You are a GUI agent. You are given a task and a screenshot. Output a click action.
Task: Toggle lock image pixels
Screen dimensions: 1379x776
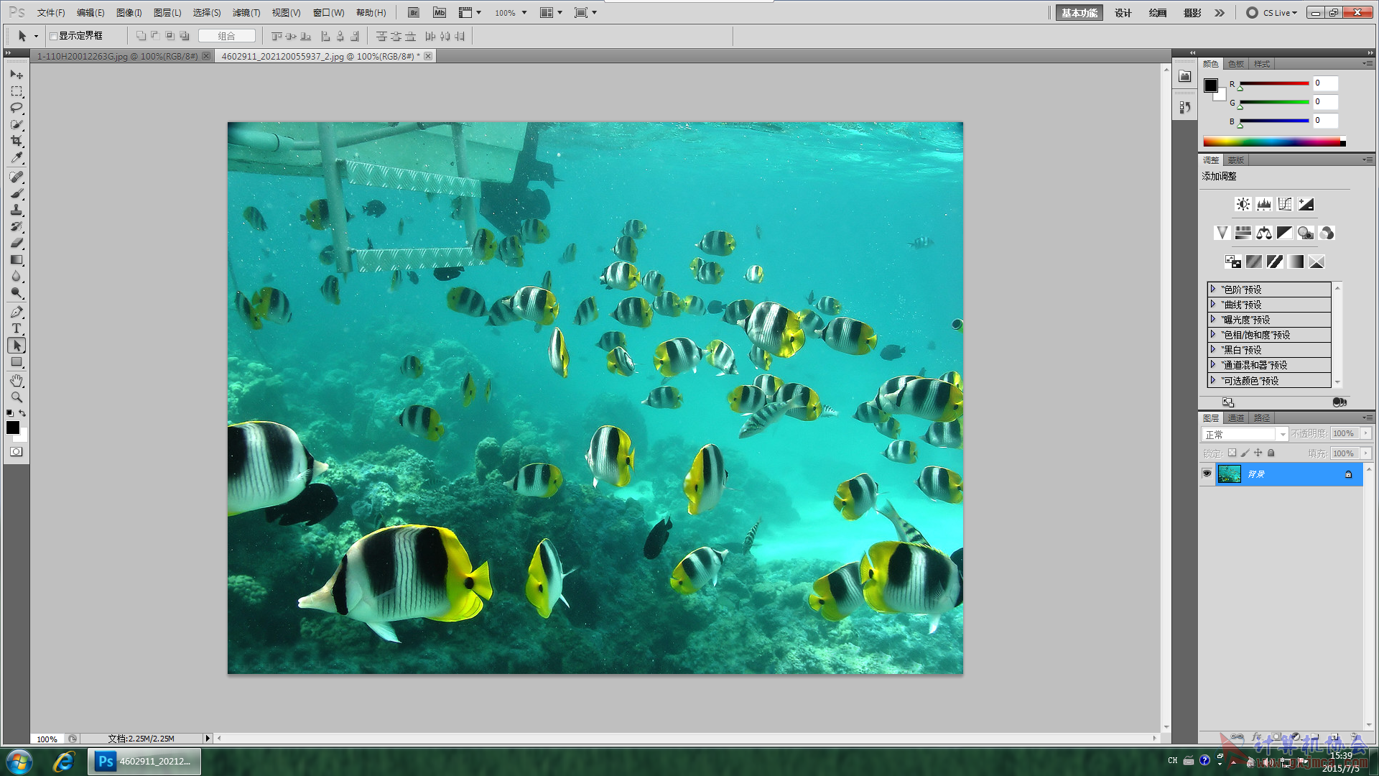tap(1245, 453)
